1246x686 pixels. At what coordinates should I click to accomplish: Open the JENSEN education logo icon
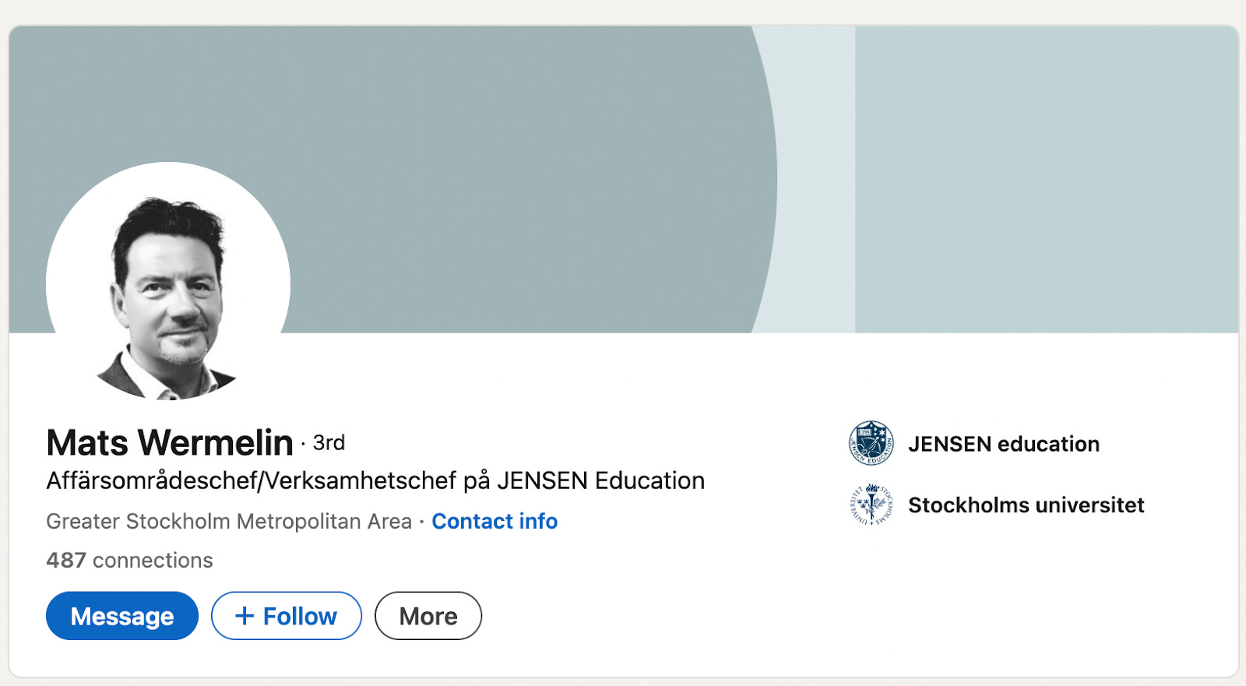(x=871, y=443)
